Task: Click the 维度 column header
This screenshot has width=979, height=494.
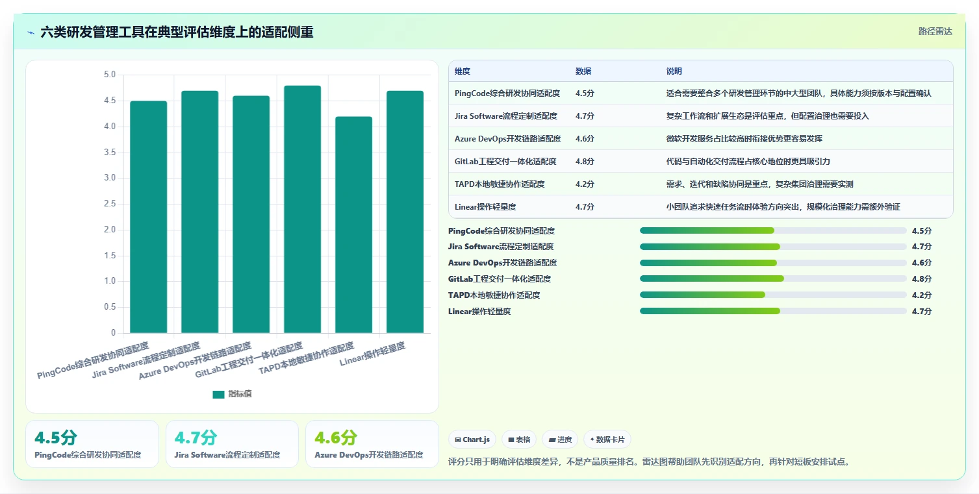Action: tap(463, 71)
